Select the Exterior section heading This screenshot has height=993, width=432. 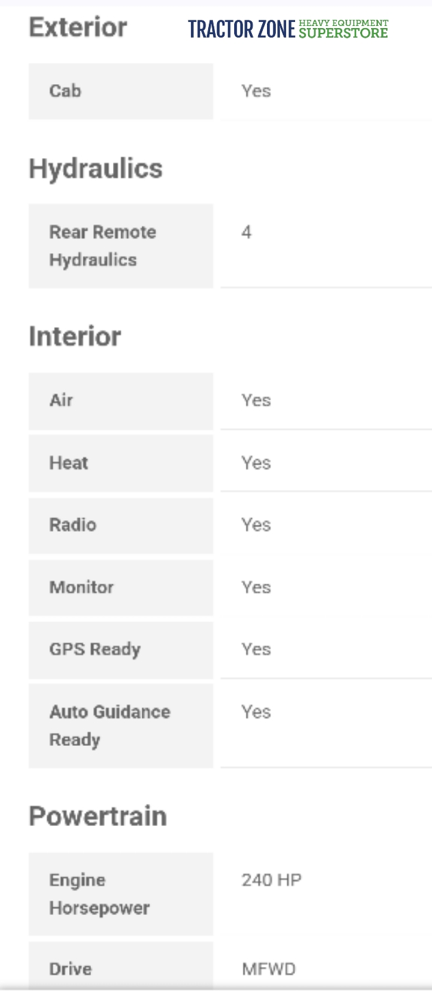tap(78, 27)
